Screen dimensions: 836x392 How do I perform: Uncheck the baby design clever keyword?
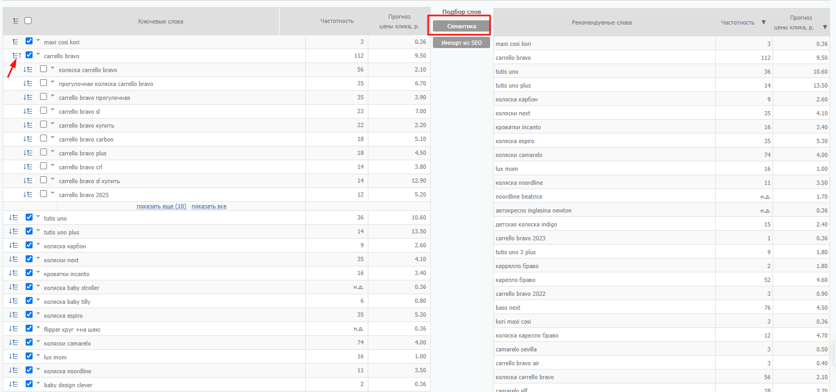(29, 383)
